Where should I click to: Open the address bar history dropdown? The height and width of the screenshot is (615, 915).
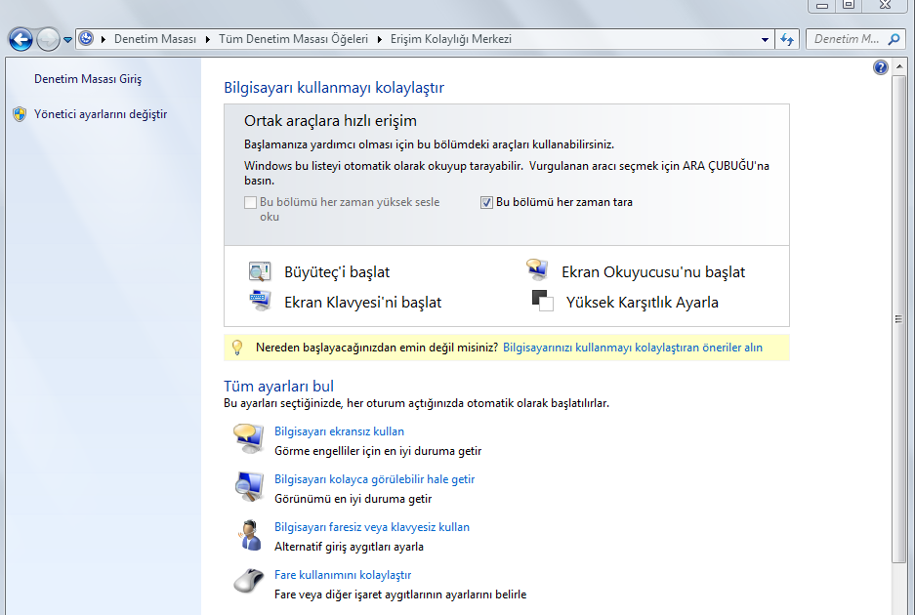coord(765,40)
